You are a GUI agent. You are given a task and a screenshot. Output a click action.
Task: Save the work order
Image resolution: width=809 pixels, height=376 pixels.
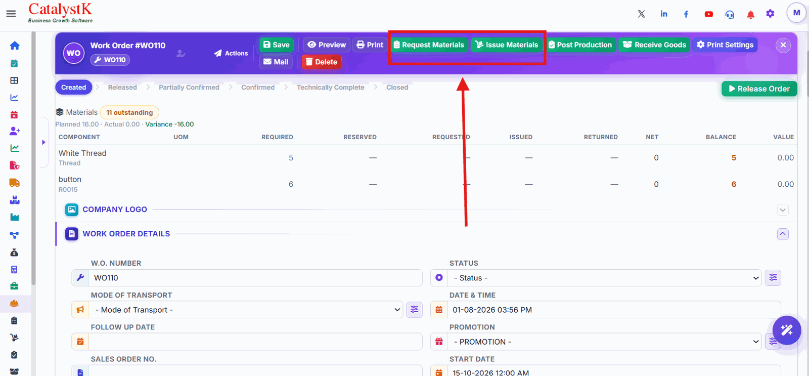(x=277, y=45)
